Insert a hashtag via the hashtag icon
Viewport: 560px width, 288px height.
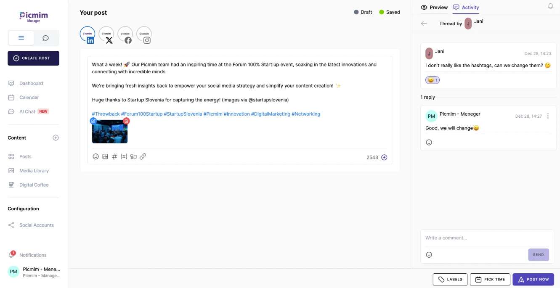click(114, 156)
